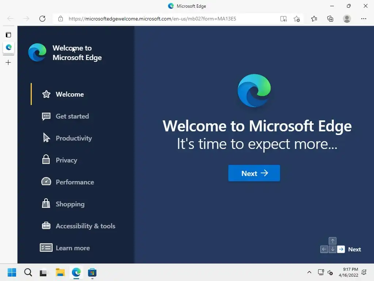Click the Privacy padlock icon
Screen dimensions: 374x281
click(46, 160)
